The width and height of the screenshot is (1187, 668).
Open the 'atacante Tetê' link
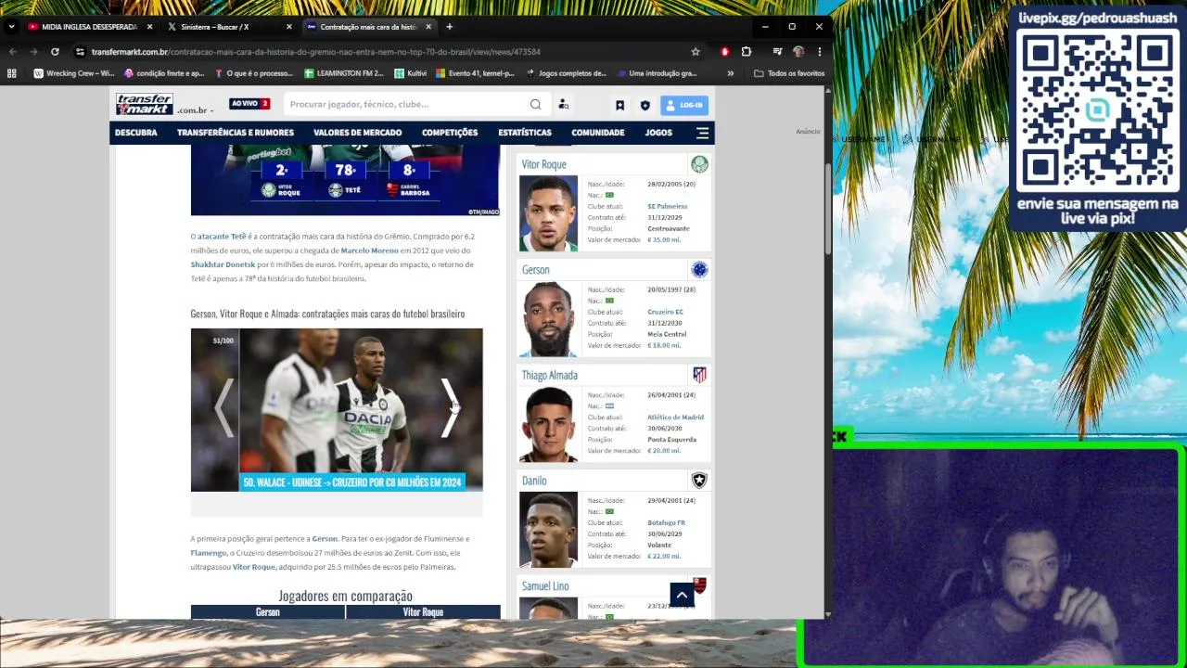222,237
